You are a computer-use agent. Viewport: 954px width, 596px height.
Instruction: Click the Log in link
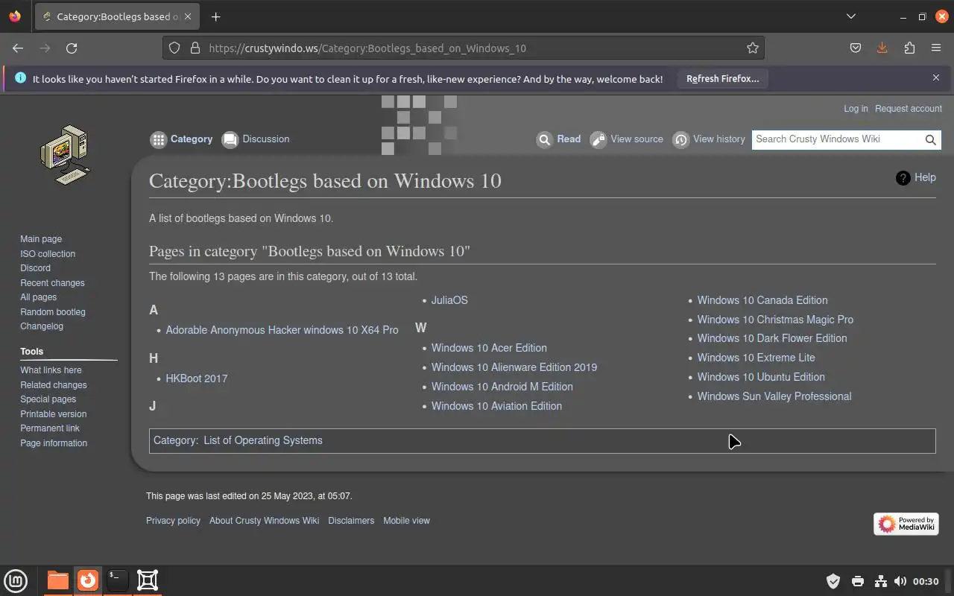[856, 109]
